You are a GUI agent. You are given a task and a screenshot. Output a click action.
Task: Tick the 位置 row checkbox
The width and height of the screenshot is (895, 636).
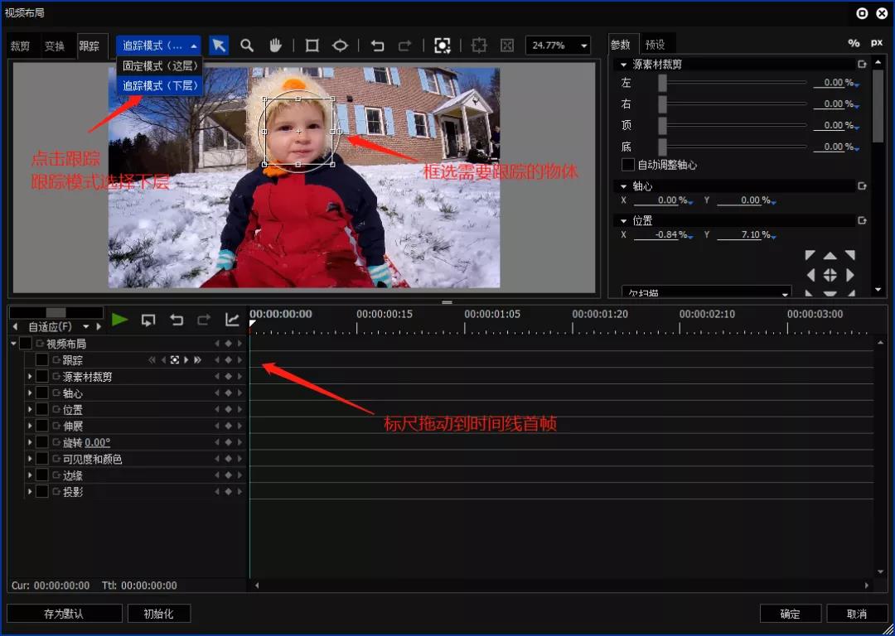point(41,410)
